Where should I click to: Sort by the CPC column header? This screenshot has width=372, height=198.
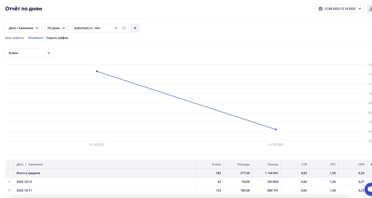click(x=333, y=164)
